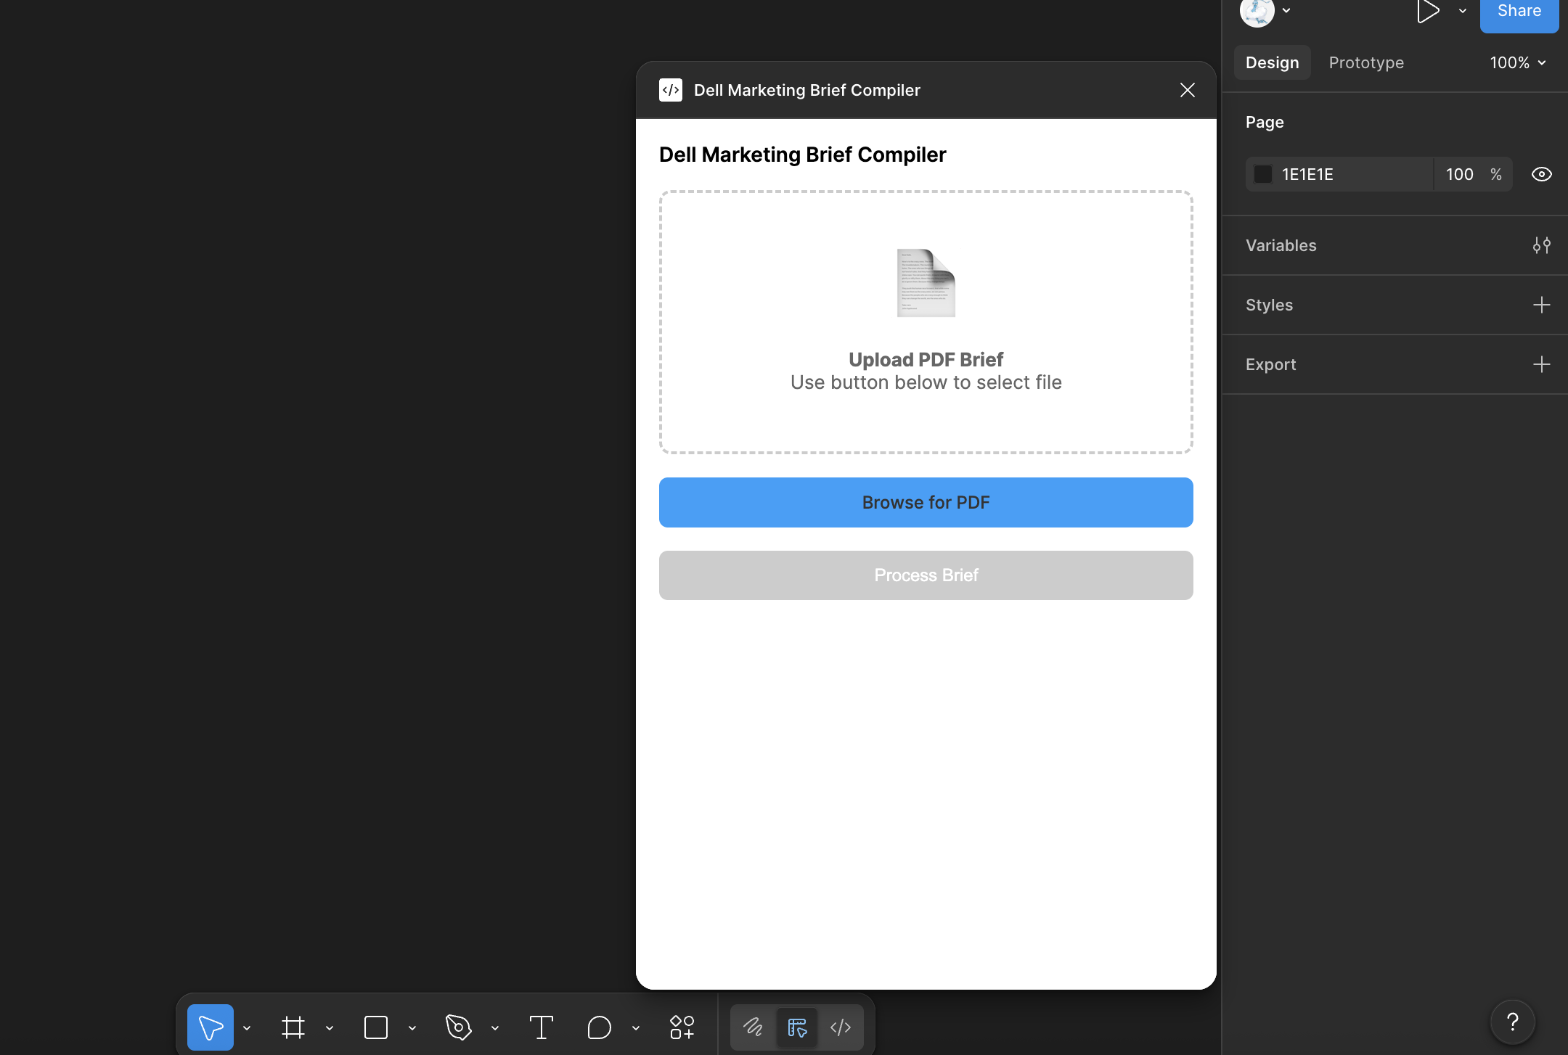1568x1055 pixels.
Task: Click the Dell Marketing Brief Compiler heading
Action: coord(803,155)
